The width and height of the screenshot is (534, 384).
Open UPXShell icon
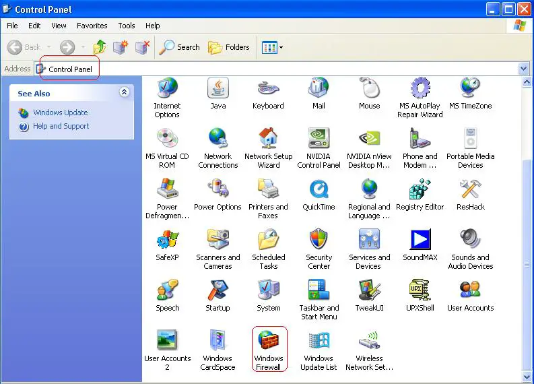coord(420,296)
